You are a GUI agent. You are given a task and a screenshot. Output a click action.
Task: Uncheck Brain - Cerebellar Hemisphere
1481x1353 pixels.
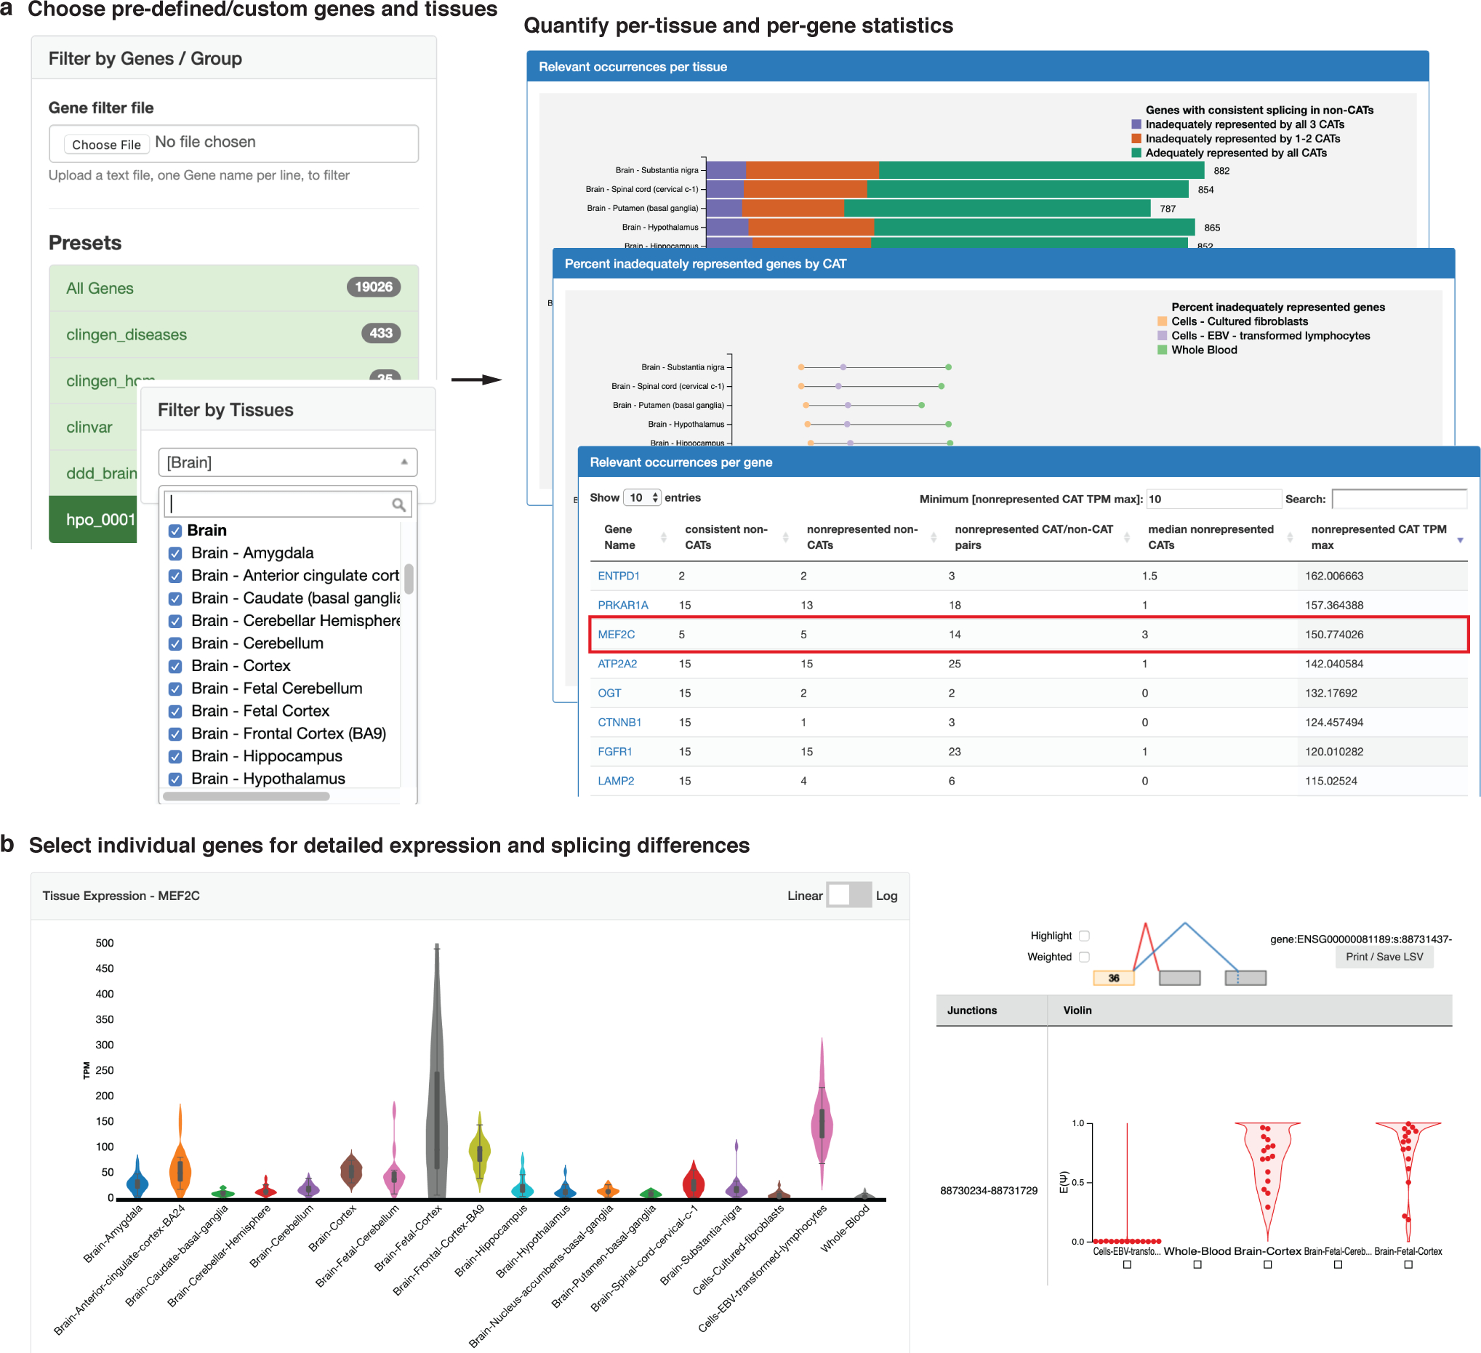[174, 622]
